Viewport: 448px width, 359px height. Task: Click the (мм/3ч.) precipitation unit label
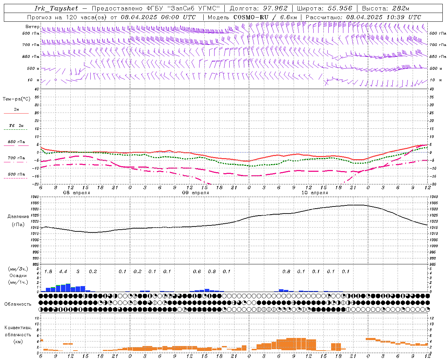(x=18, y=269)
